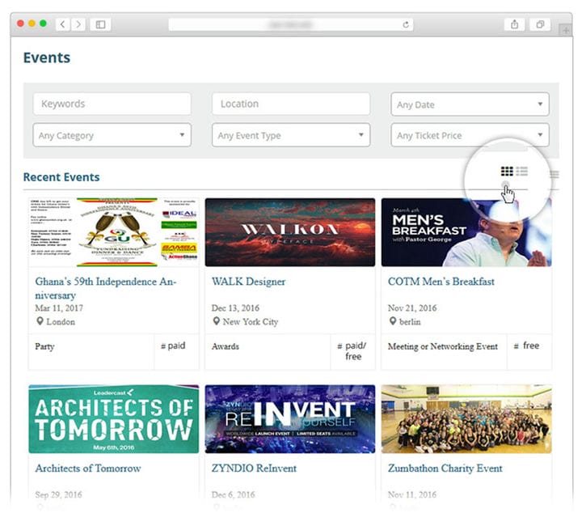Click the London location text
The height and width of the screenshot is (526, 582).
61,322
